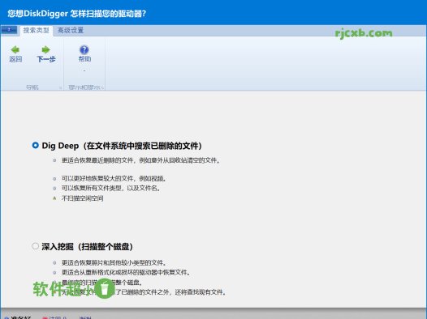Click the heading 您想DiskDigger 怎样扫描您的驱动器?

77,14
